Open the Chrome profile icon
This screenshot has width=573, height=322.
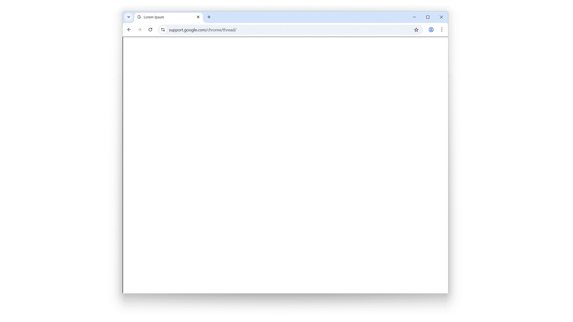(x=431, y=30)
